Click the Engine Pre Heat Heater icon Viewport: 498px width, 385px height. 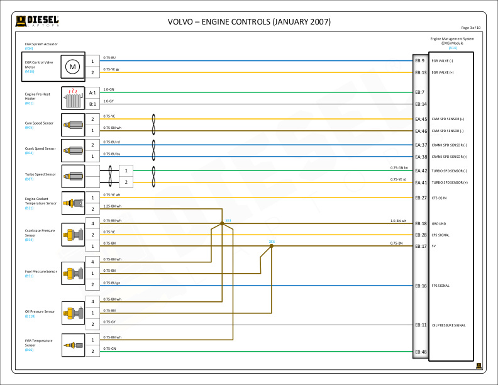coord(73,98)
